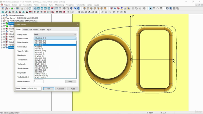Click the red eraser-shaped toolbar icon
This screenshot has width=203, height=114.
click(x=118, y=9)
